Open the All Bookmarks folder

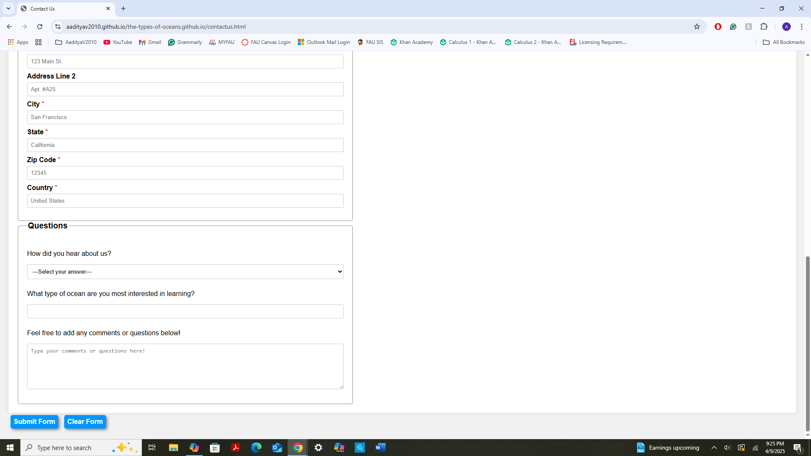click(784, 42)
